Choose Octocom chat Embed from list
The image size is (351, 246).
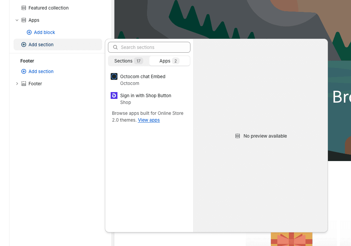click(143, 77)
